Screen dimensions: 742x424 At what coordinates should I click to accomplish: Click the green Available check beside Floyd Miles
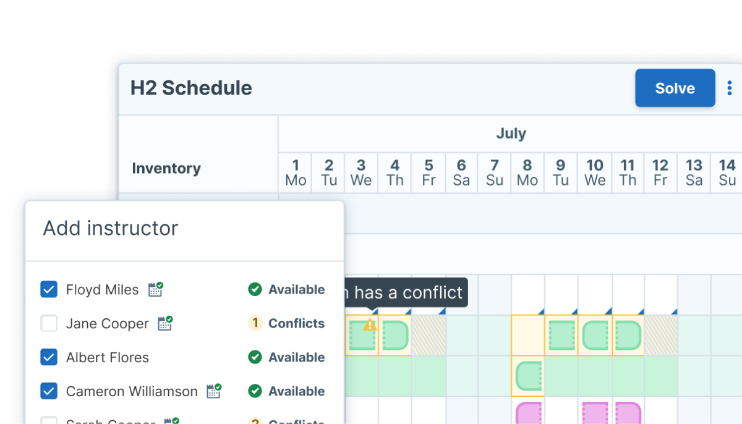[255, 289]
